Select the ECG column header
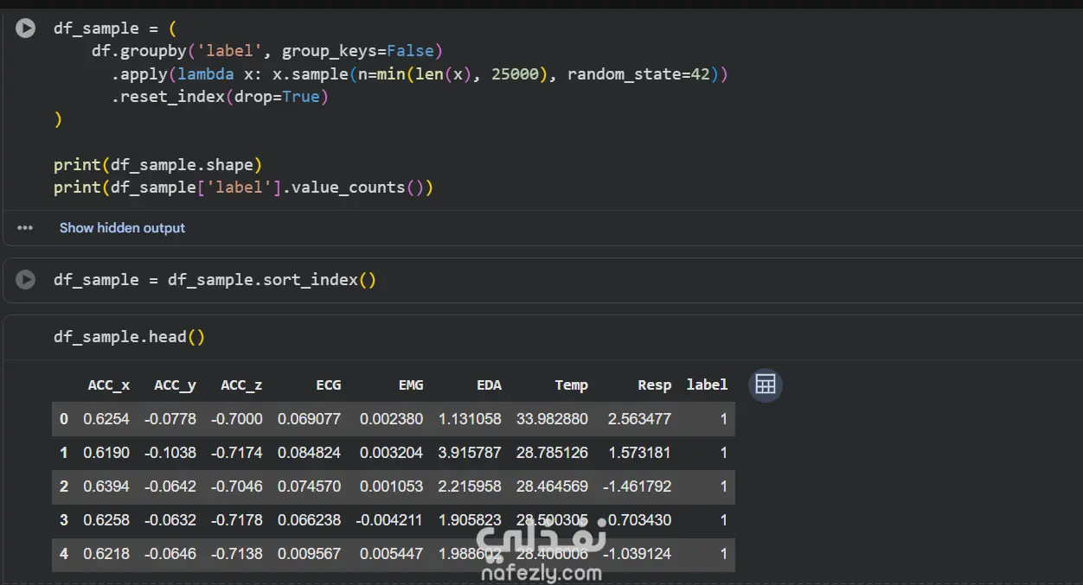This screenshot has height=585, width=1083. click(329, 385)
